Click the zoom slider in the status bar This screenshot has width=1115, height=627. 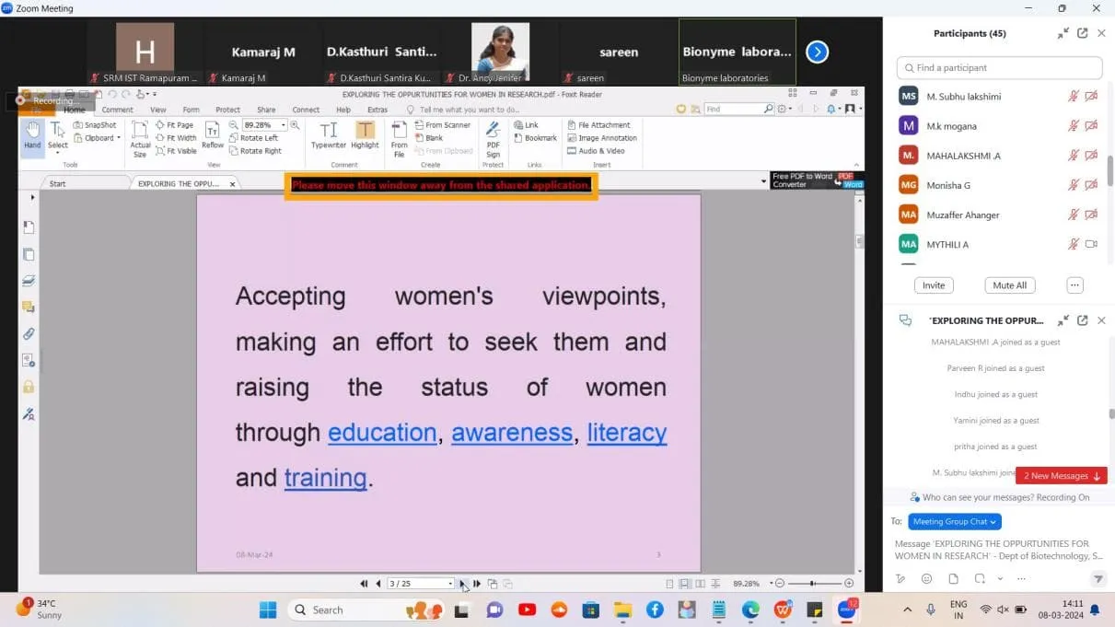pyautogui.click(x=814, y=584)
